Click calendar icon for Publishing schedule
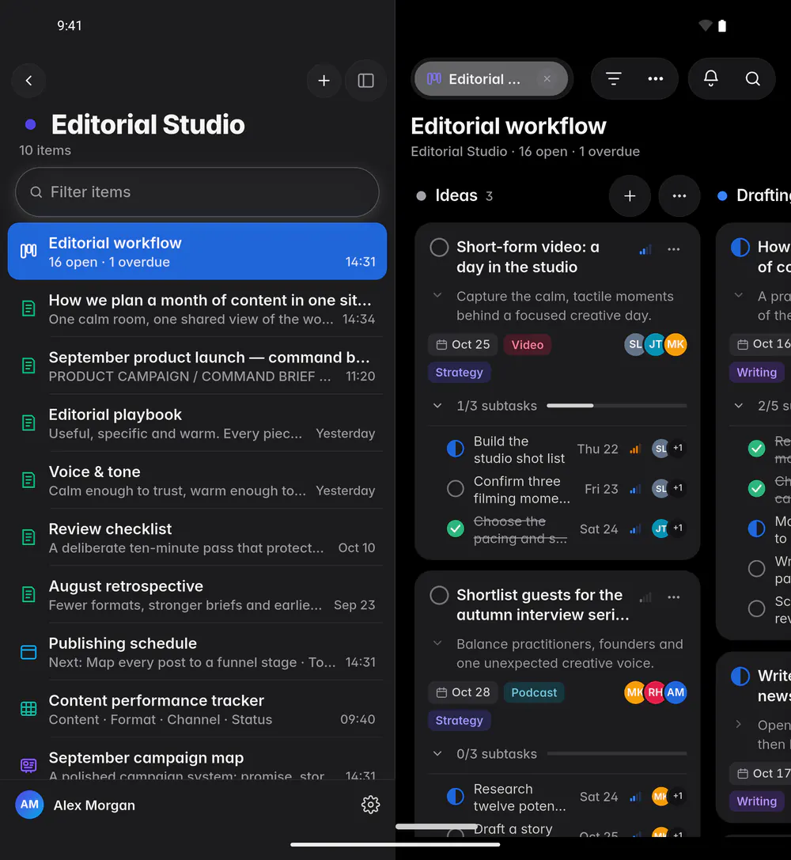 pyautogui.click(x=28, y=652)
